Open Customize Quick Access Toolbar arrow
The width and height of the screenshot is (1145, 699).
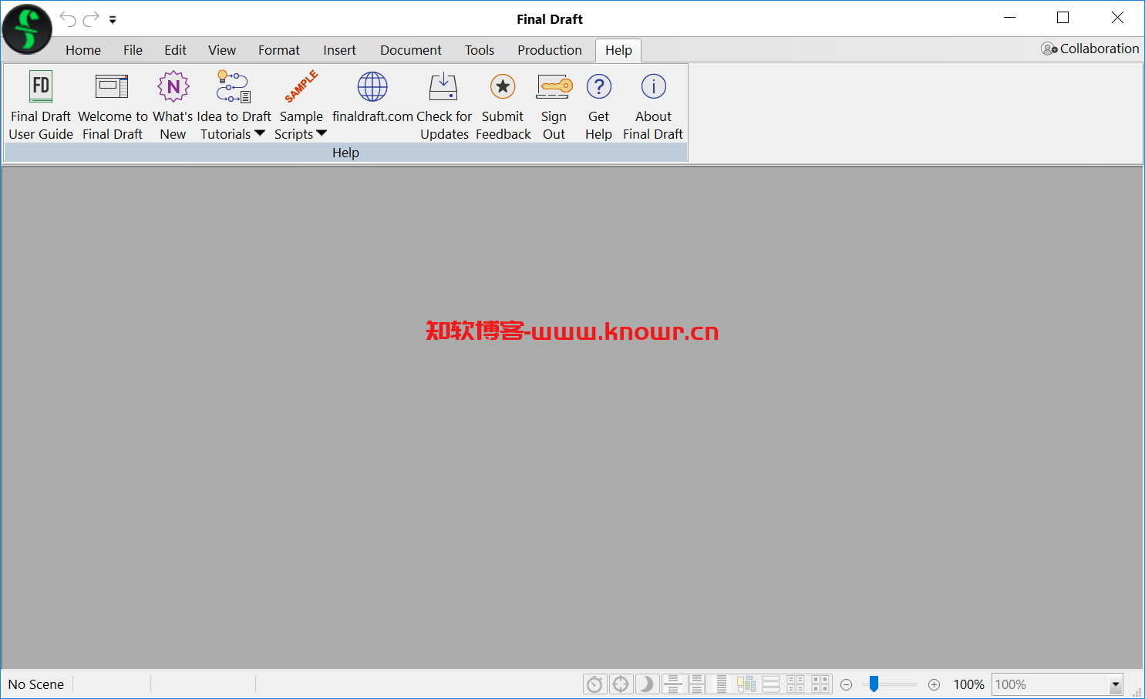coord(113,20)
